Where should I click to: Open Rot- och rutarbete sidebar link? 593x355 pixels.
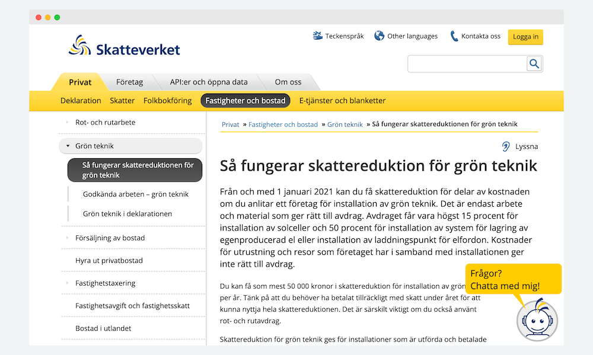tap(105, 122)
